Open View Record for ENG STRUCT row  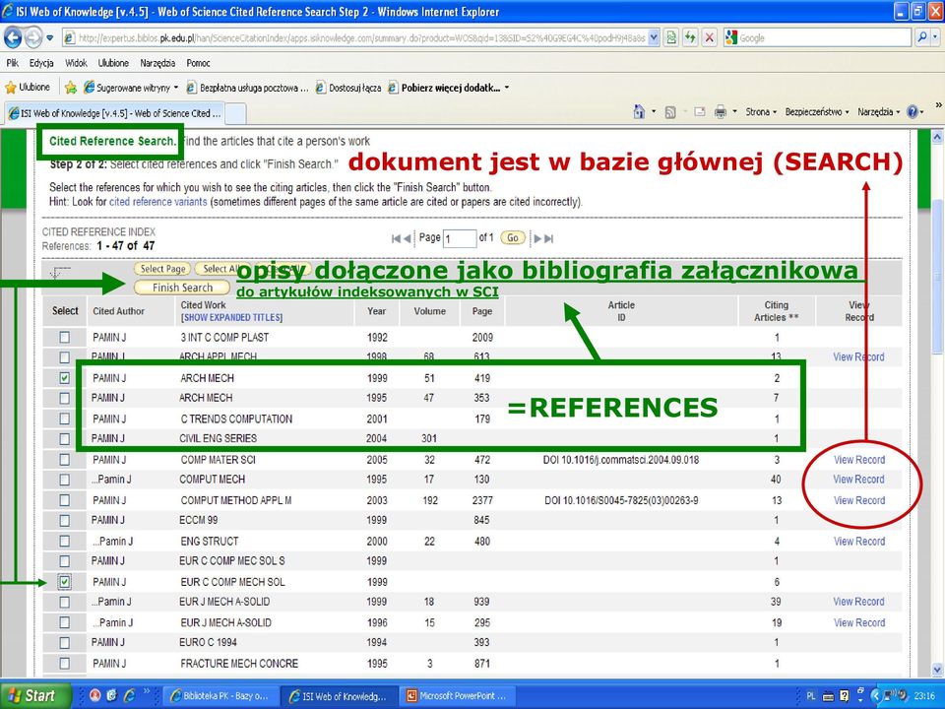[x=858, y=542]
